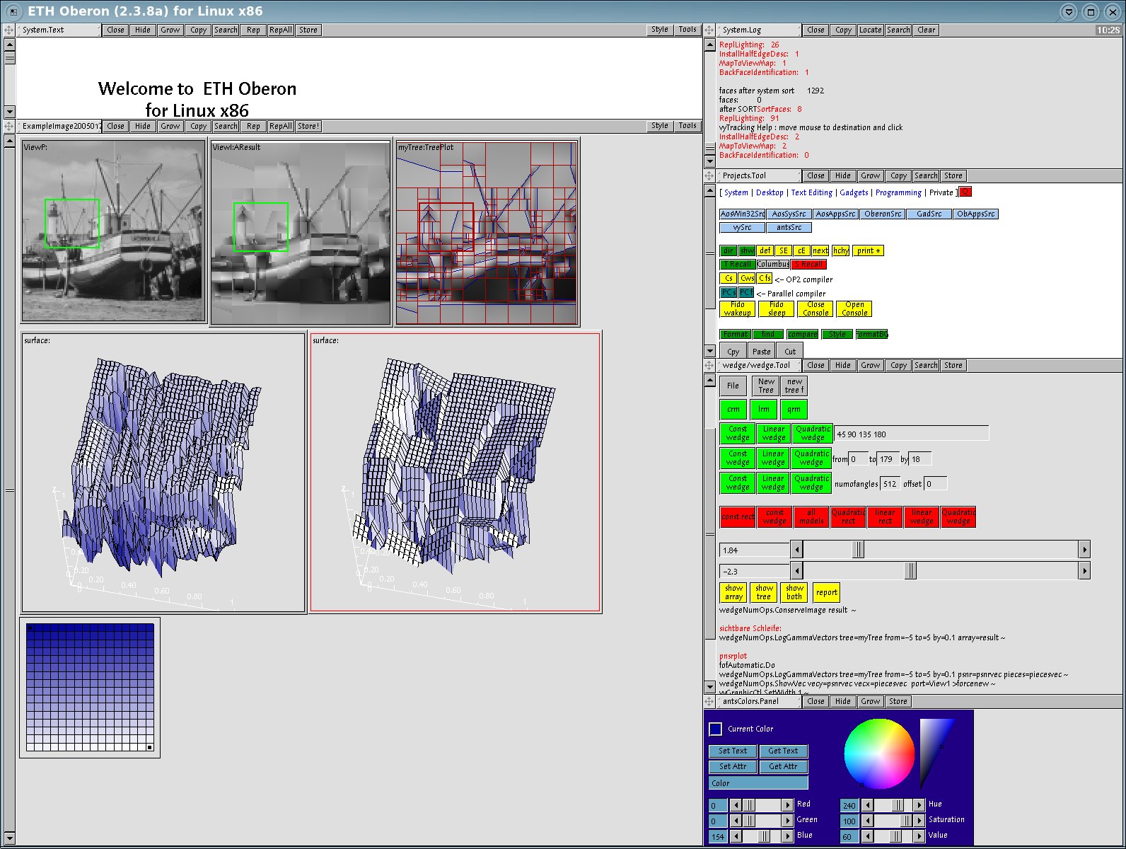This screenshot has width=1126, height=849.
Task: Click the ViewP ship image thumbnail
Action: pos(113,231)
